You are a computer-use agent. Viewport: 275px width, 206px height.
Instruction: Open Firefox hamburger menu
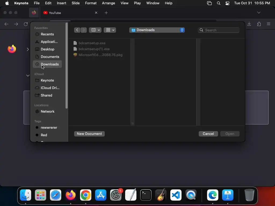click(269, 24)
